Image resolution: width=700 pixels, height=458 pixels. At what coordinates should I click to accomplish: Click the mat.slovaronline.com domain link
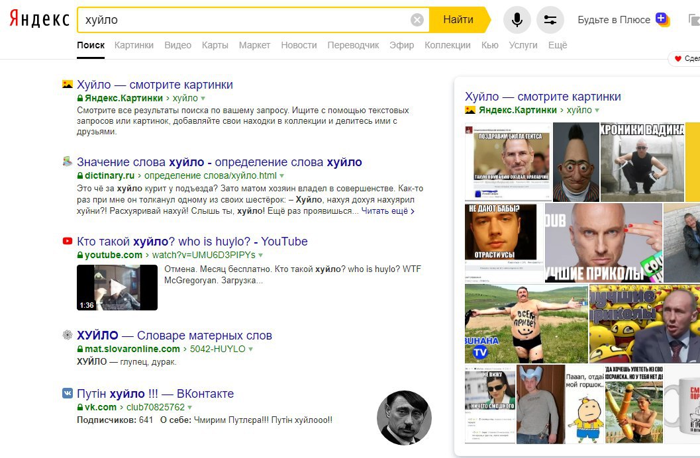click(132, 349)
